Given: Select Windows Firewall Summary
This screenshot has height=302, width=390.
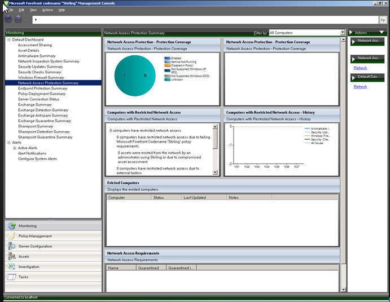Looking at the screenshot, I should pyautogui.click(x=41, y=78).
